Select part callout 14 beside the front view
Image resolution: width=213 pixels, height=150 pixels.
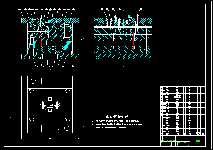point(81,39)
